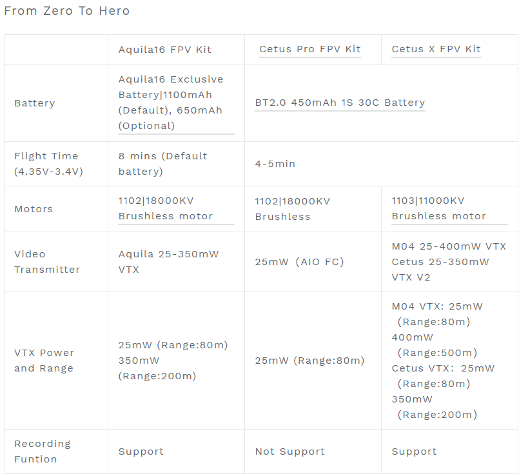The width and height of the screenshot is (519, 476).
Task: Open the Cetus X FPV Kit link
Action: point(436,49)
